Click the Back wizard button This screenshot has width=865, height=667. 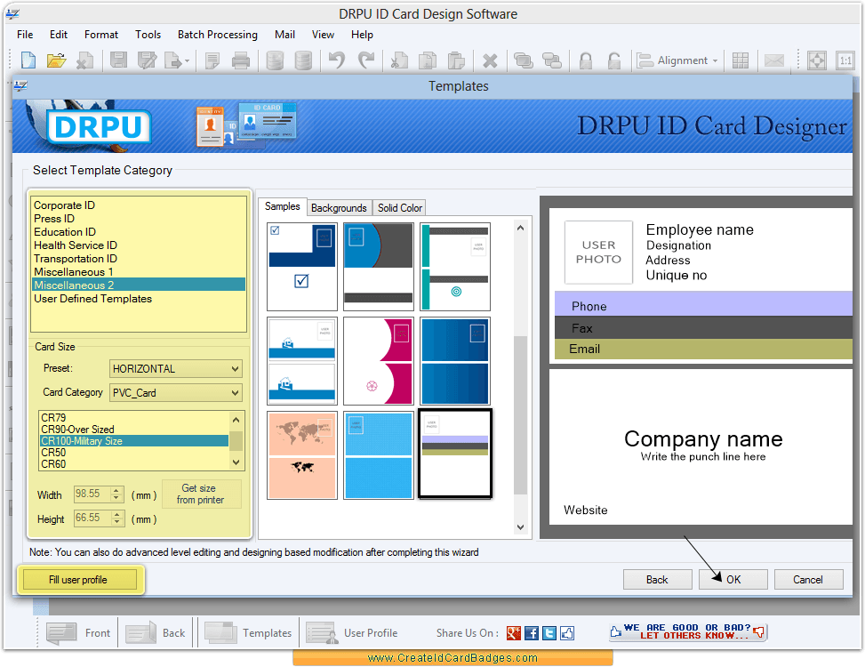tap(657, 580)
